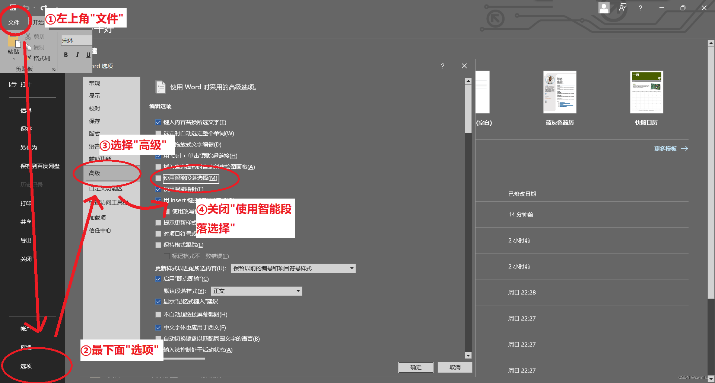Image resolution: width=715 pixels, height=383 pixels.
Task: Click the title bar help question mark
Action: click(x=640, y=8)
